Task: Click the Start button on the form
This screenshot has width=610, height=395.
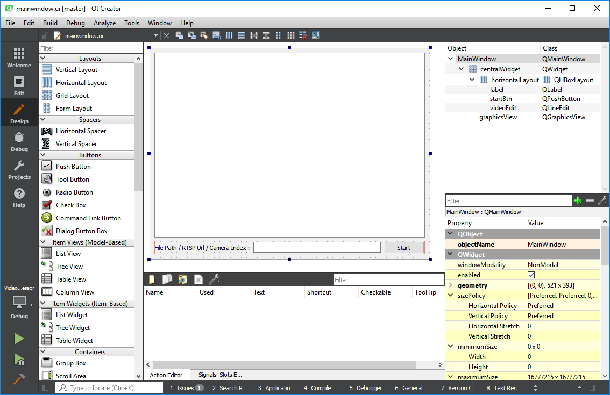Action: [403, 248]
